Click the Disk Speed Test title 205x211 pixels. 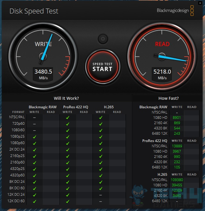(34, 11)
